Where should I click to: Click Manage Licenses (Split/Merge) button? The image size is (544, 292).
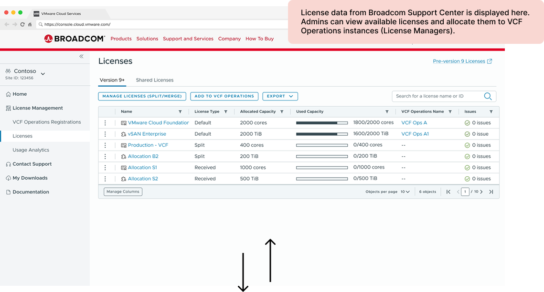tap(142, 96)
